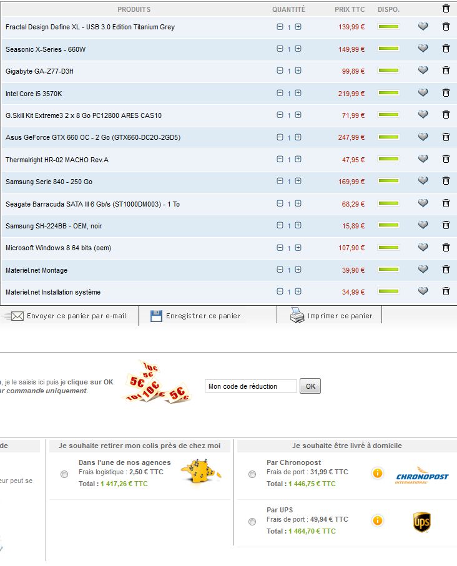Delete Materiel.net Montage service row

[446, 270]
